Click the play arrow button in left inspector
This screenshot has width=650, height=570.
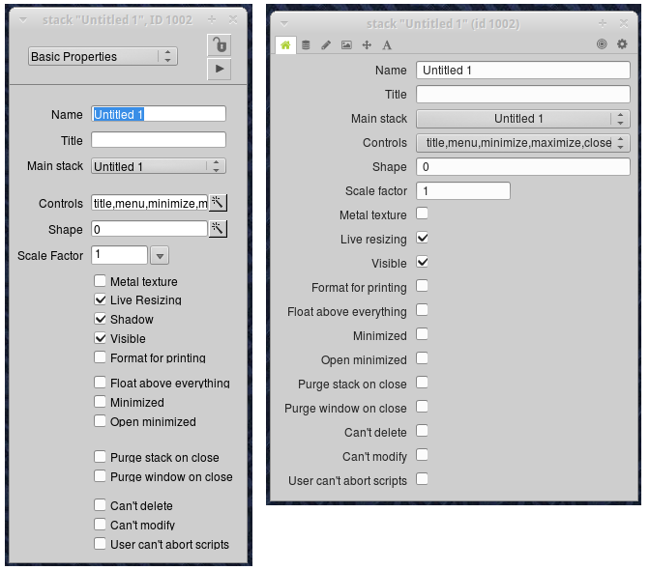point(220,69)
